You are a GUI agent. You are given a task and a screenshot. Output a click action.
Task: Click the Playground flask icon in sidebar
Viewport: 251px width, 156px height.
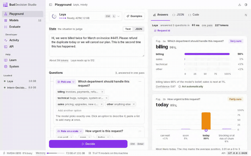point(6,14)
